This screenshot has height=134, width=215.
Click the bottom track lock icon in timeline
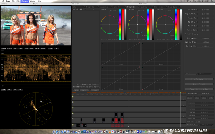pos(73,125)
